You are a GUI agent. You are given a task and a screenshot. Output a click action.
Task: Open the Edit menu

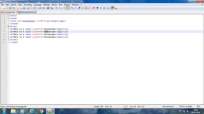tap(7, 5)
